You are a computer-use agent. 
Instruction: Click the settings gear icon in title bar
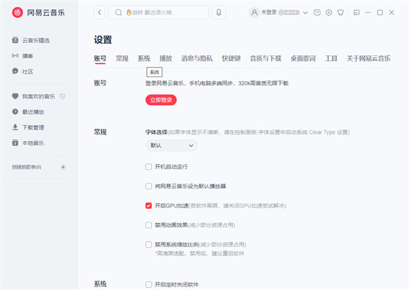(x=329, y=12)
